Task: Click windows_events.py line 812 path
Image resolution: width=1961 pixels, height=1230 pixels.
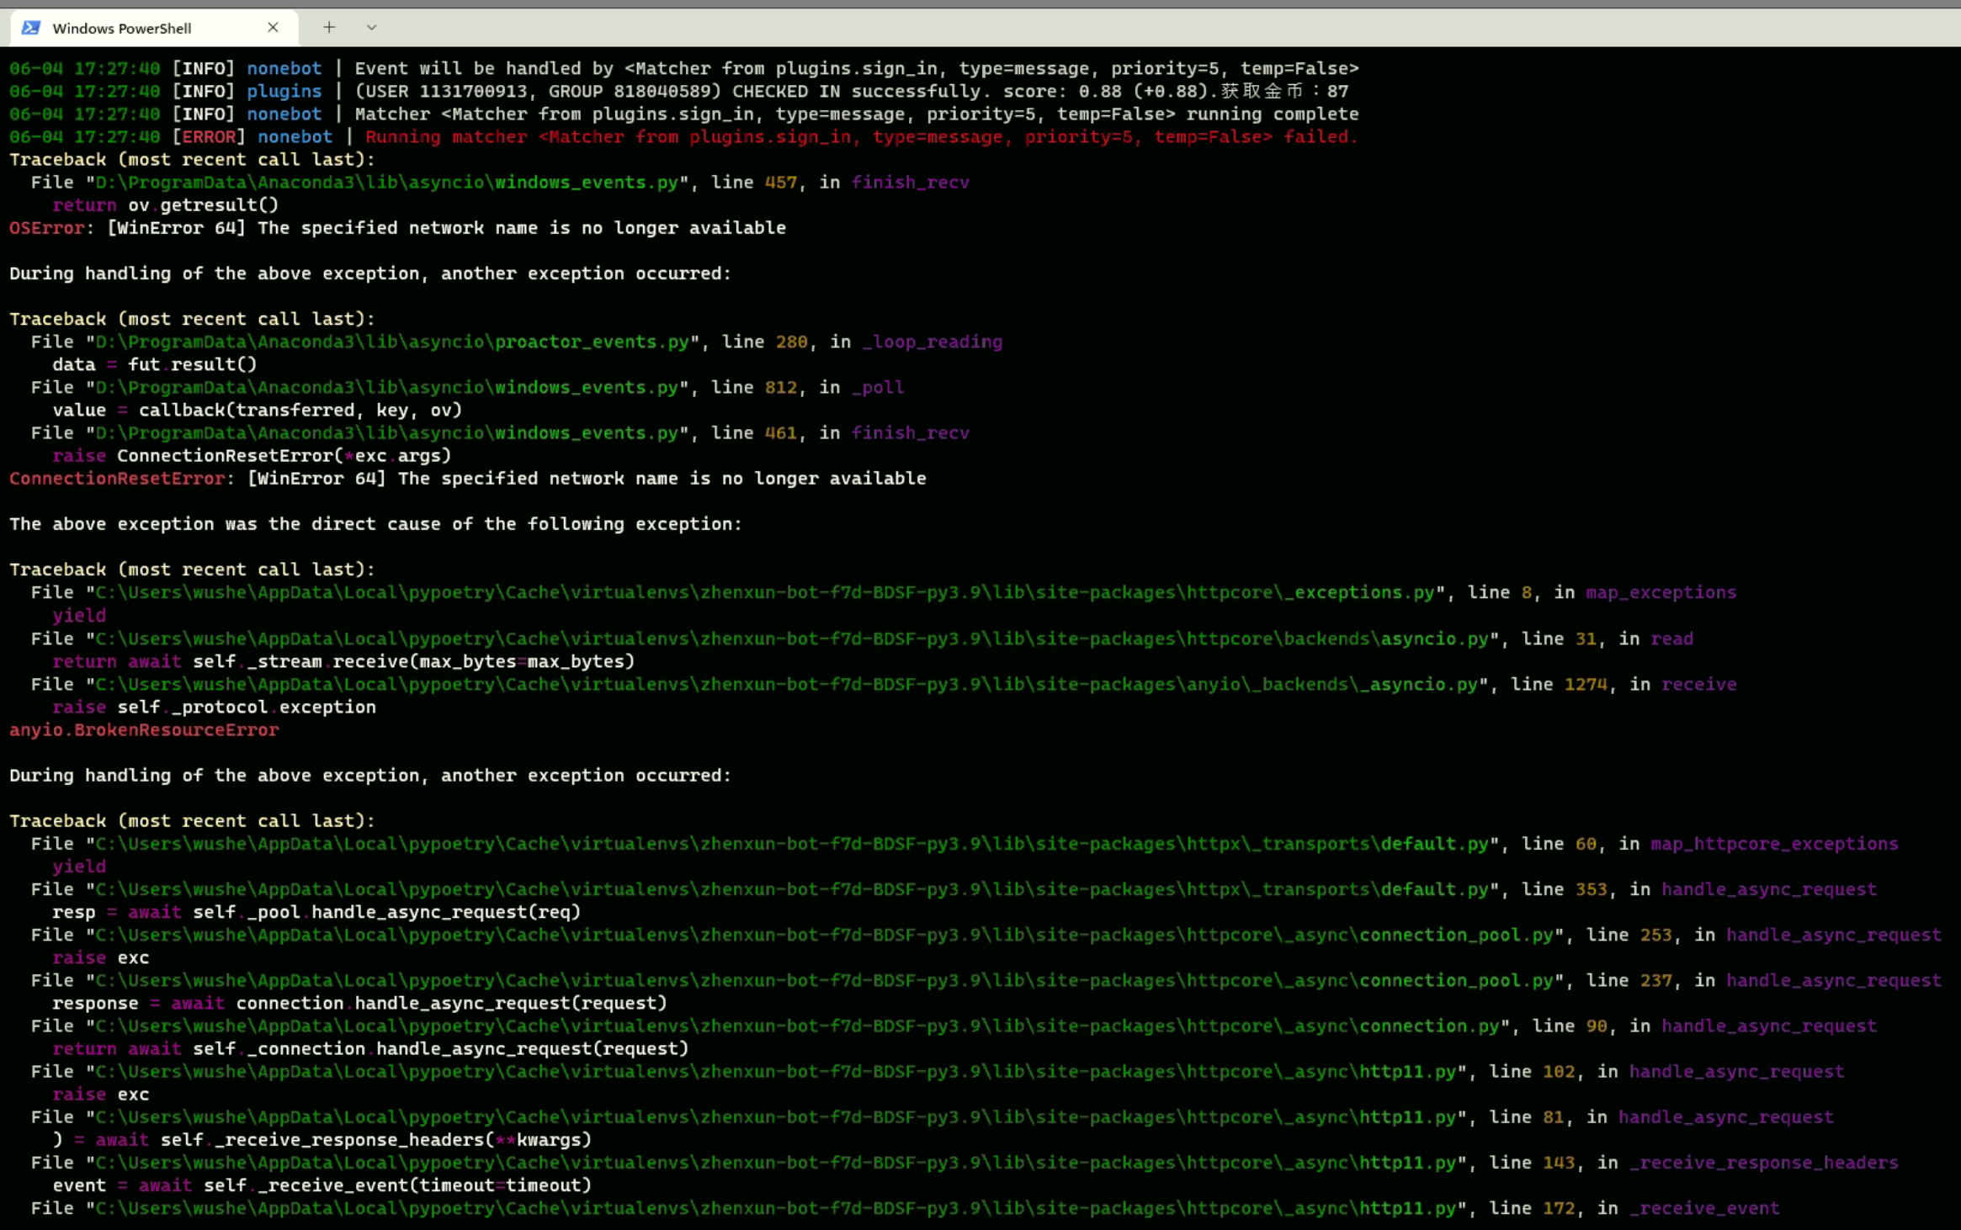Action: coord(468,388)
